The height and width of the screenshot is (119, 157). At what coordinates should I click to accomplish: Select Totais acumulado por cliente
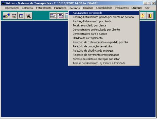coord(104,25)
